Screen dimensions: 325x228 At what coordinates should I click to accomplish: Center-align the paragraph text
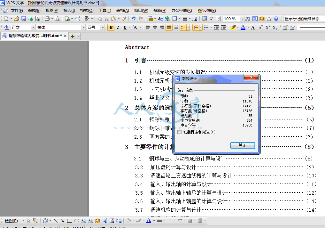(x=155, y=28)
